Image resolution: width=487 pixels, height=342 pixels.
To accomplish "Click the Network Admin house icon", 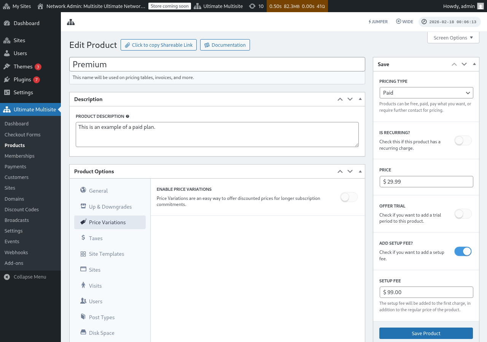I will (40, 6).
